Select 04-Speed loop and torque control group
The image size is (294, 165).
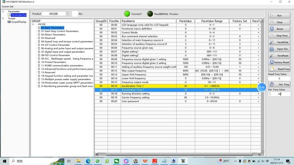click(67, 42)
